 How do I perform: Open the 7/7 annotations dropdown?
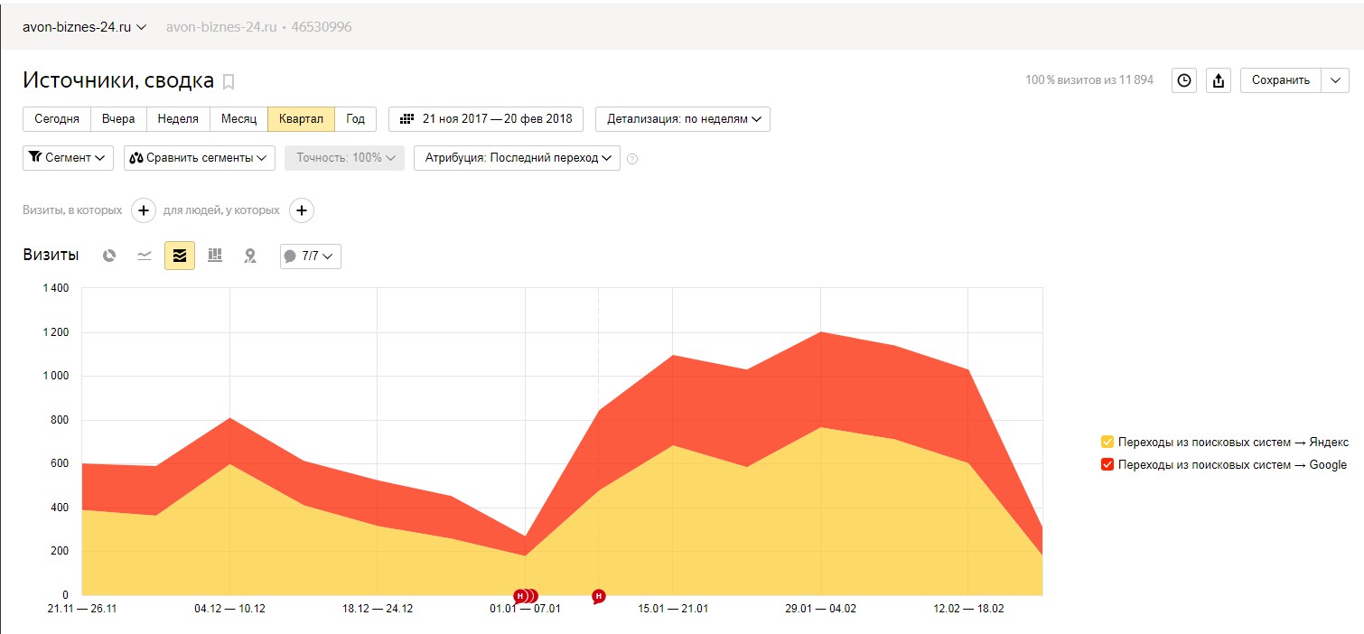click(x=311, y=256)
